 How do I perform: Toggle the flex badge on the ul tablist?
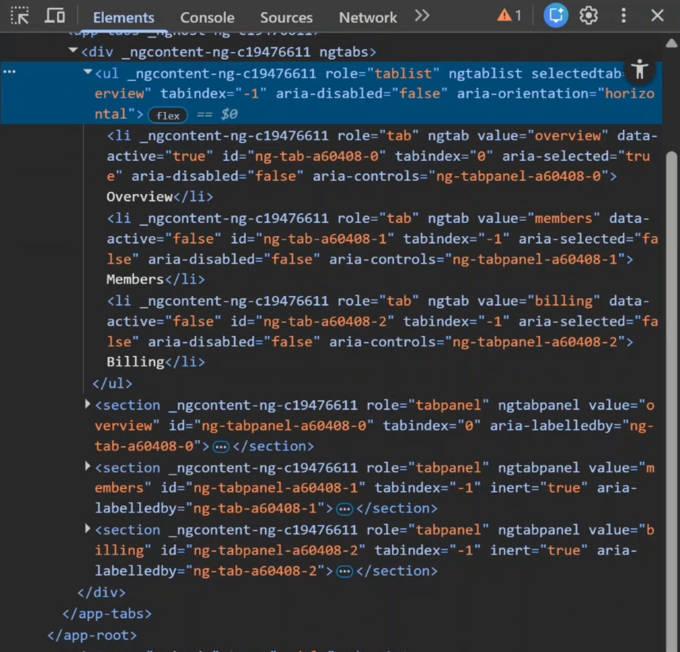click(x=168, y=115)
